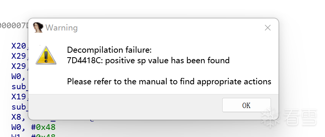Select W0 operand below the X29 lines
The height and width of the screenshot is (137, 325).
[x=19, y=76]
